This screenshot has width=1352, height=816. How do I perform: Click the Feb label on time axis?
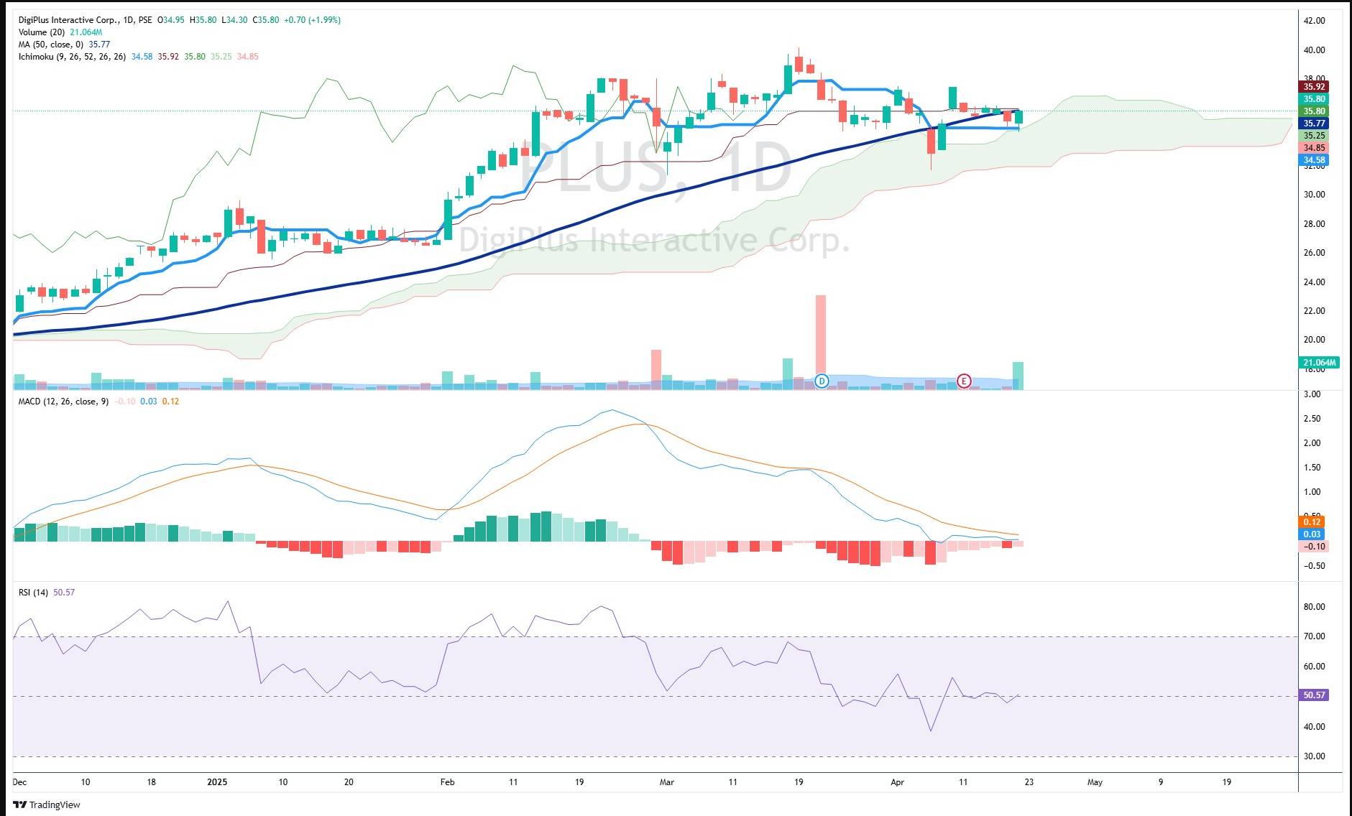pos(447,782)
